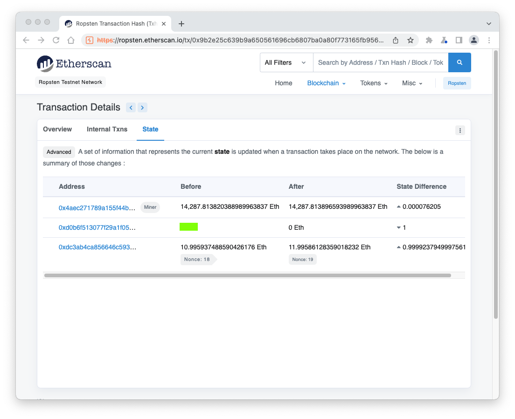Expand the Misc menu

(x=412, y=83)
